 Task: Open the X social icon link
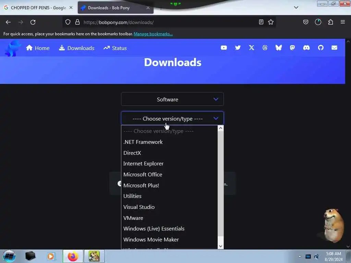(x=252, y=48)
